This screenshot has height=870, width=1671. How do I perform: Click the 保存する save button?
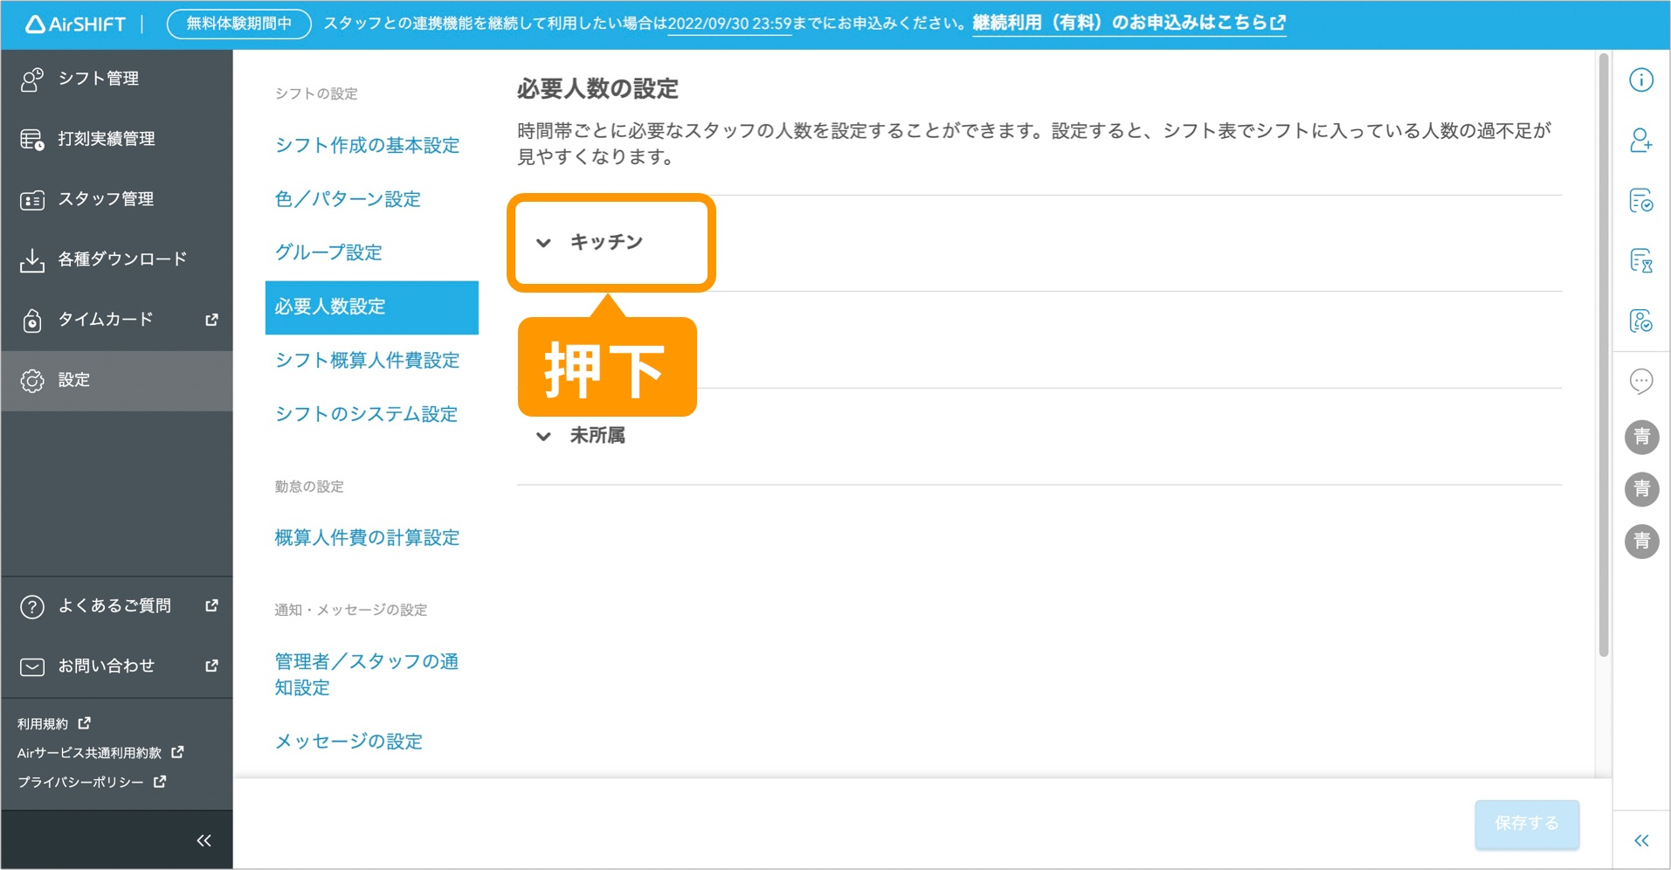pyautogui.click(x=1525, y=823)
